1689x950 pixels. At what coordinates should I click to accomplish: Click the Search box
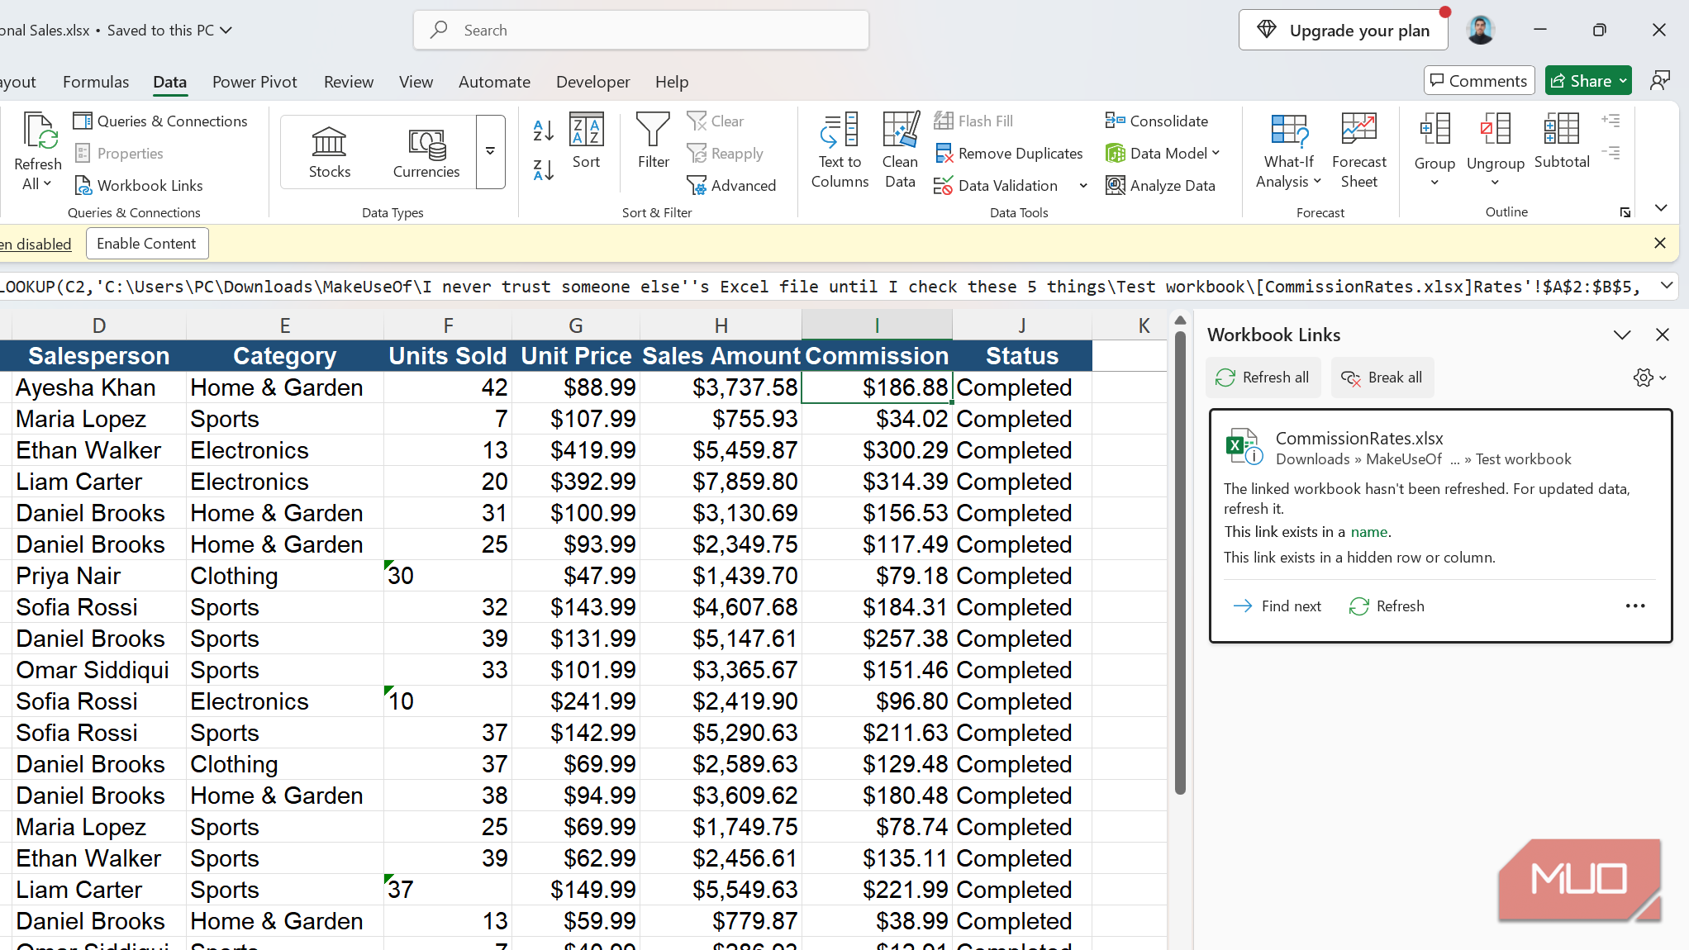click(x=640, y=31)
